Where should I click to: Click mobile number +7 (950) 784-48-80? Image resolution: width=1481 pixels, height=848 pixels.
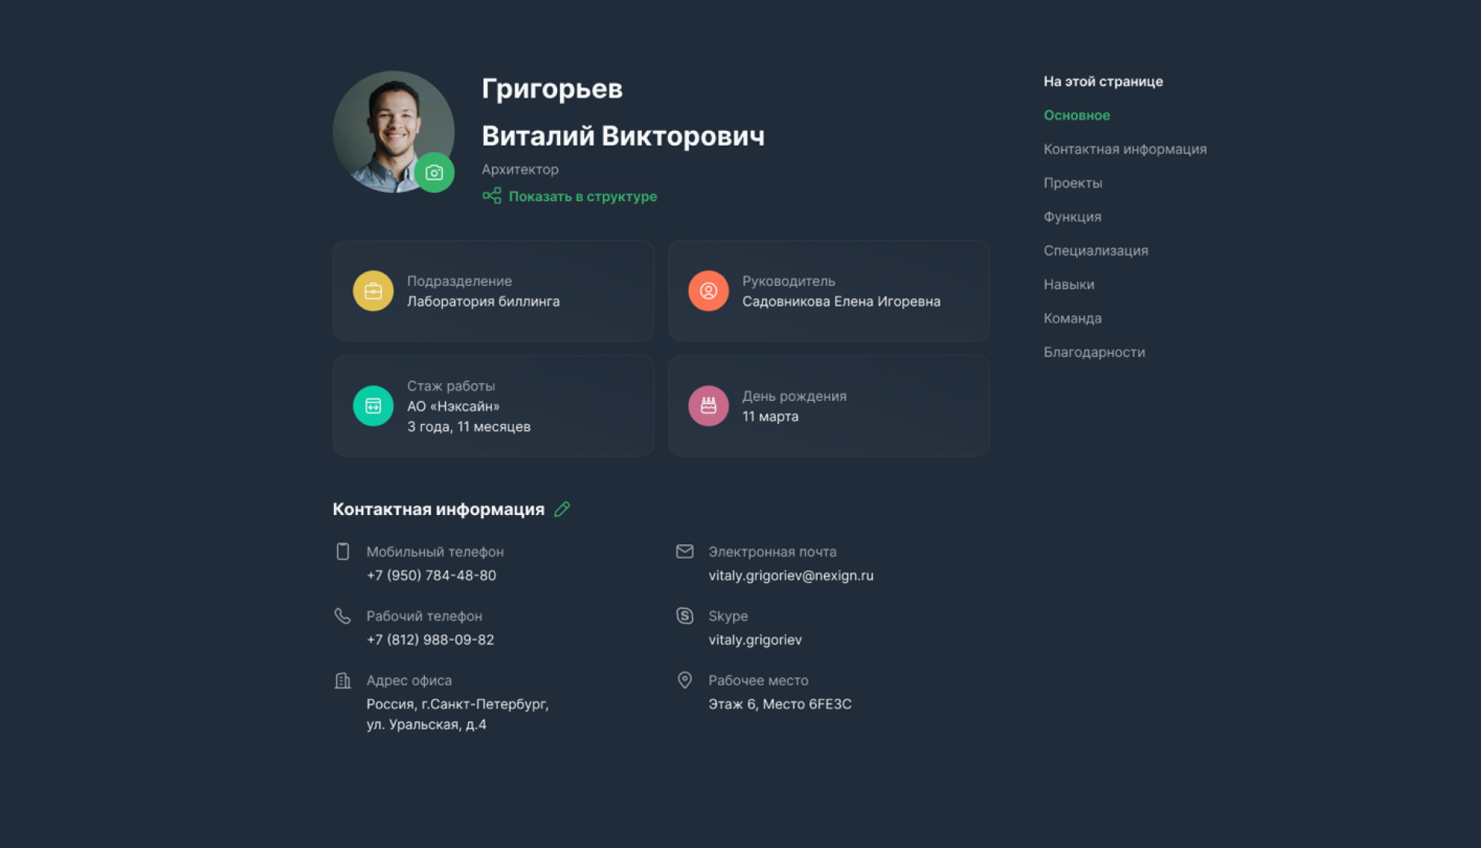pyautogui.click(x=431, y=575)
